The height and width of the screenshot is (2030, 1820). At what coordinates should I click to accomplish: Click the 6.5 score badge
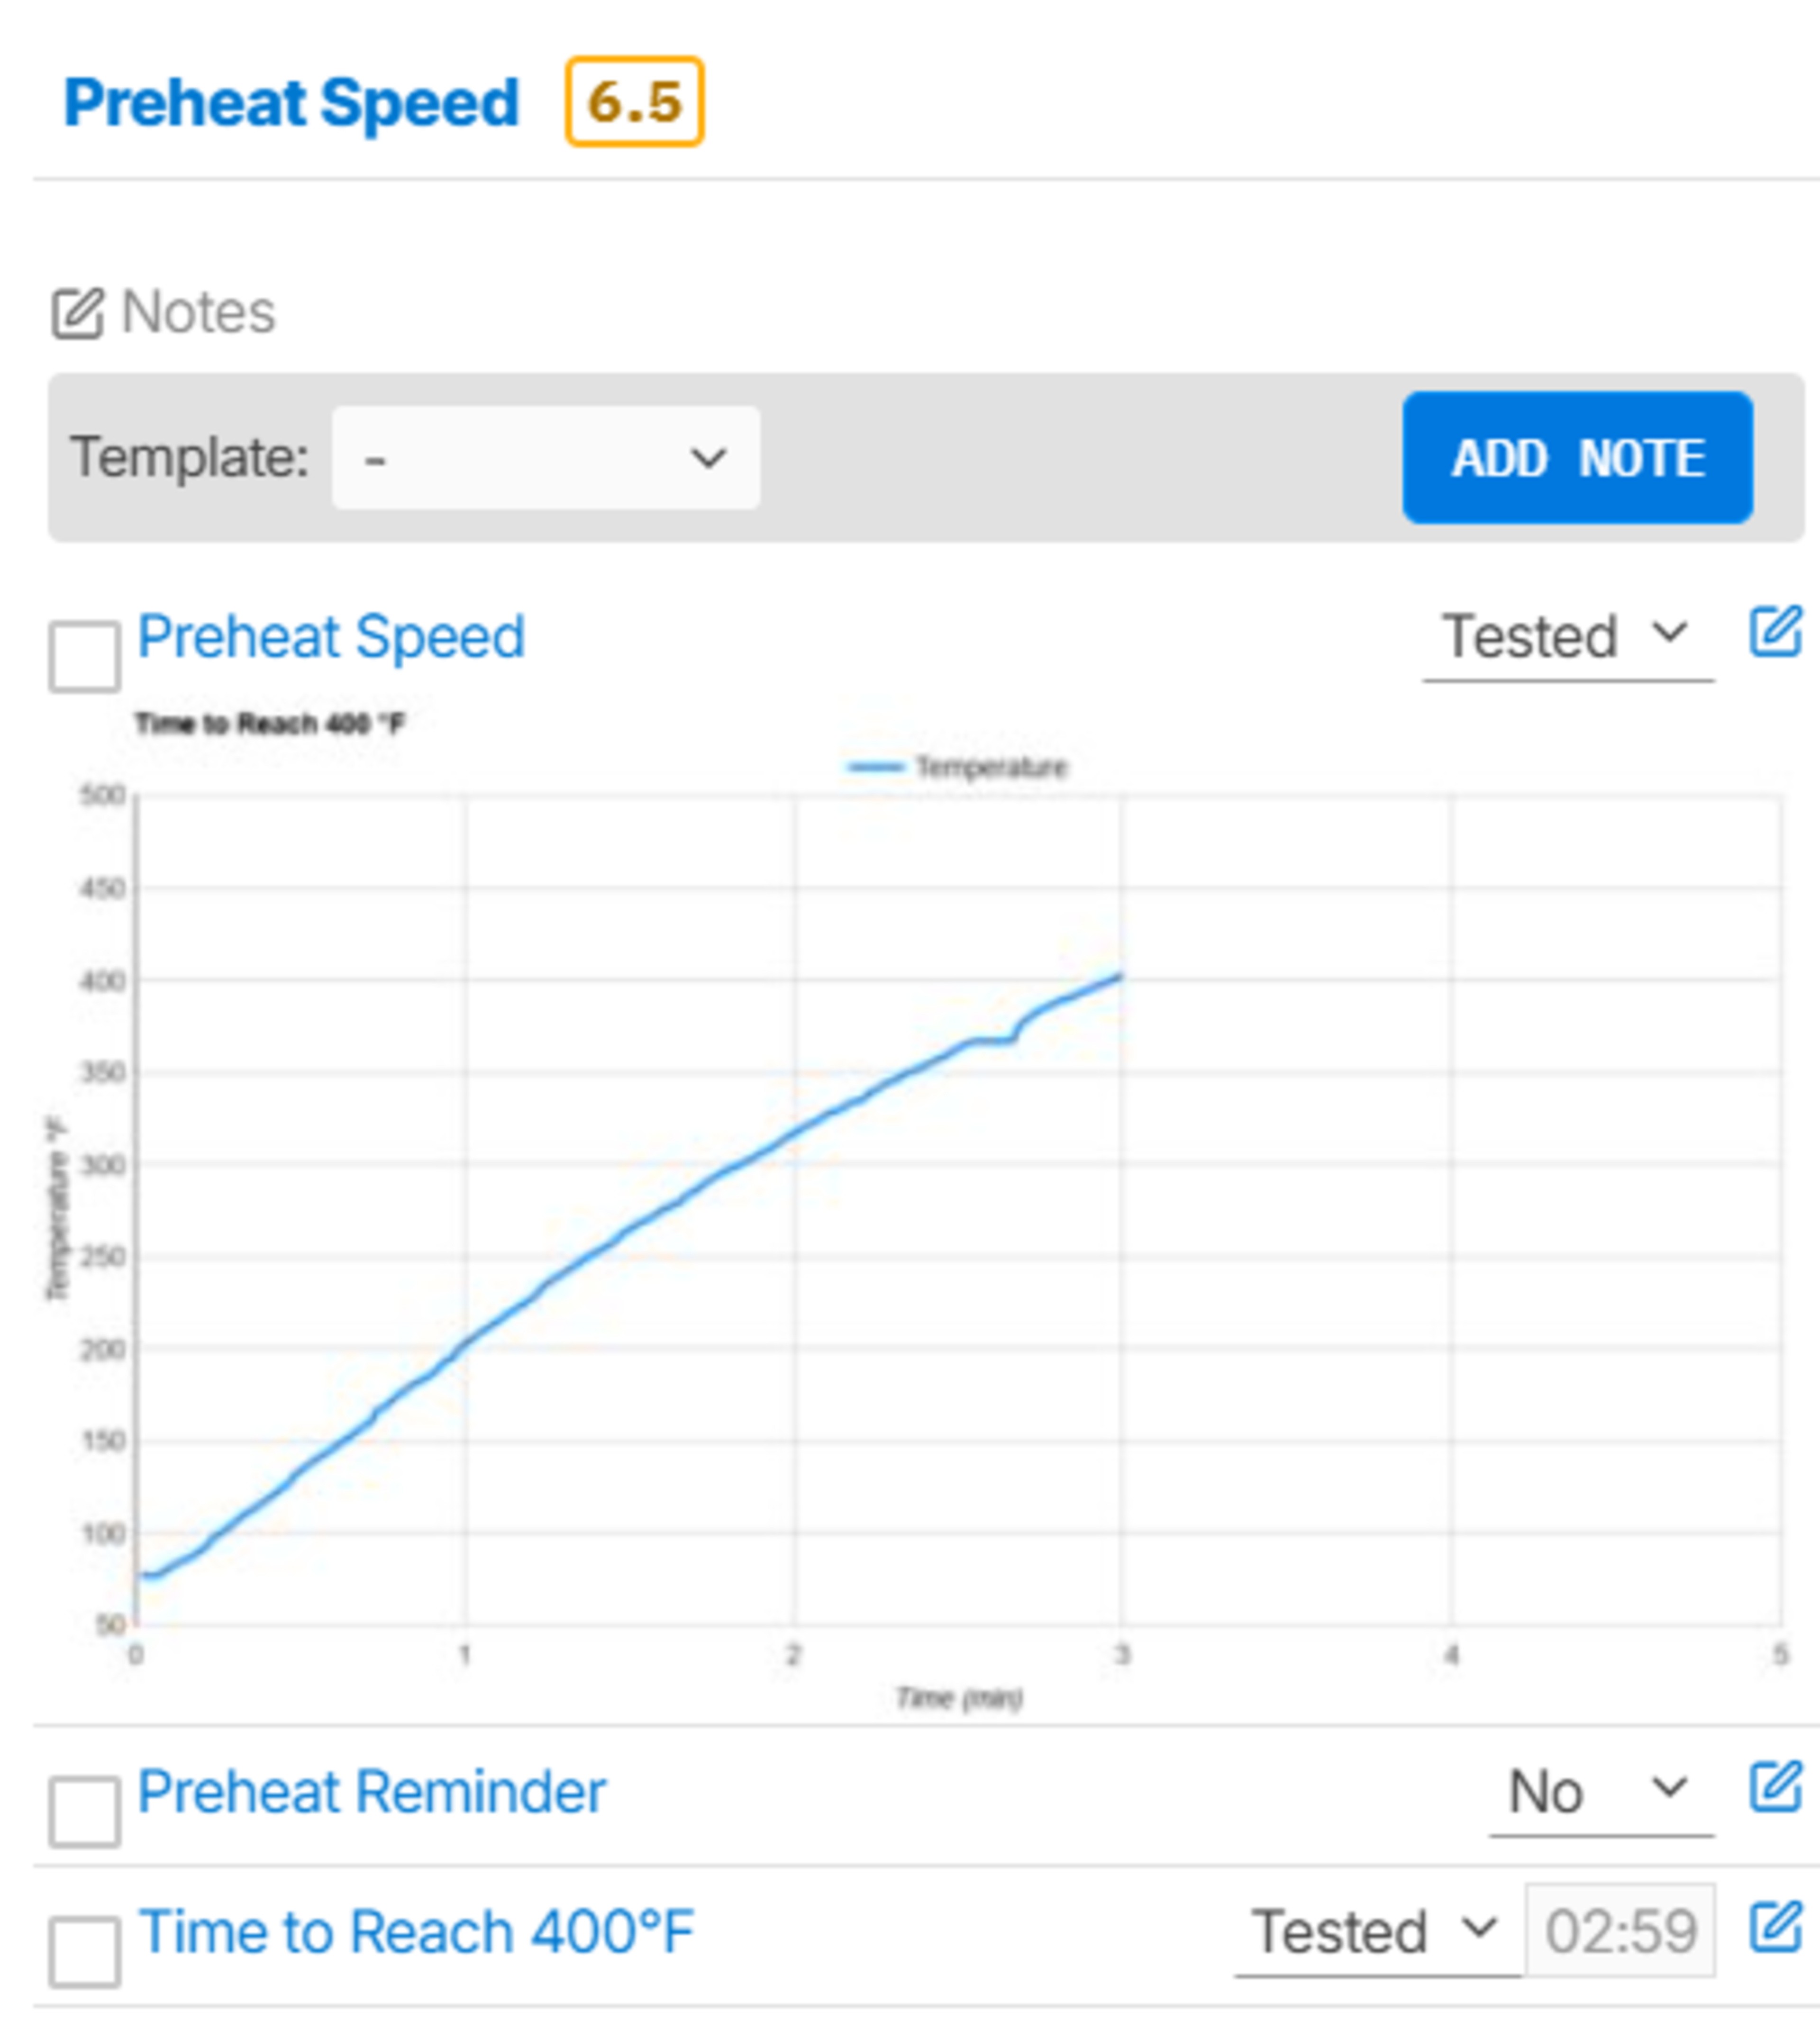[x=634, y=102]
